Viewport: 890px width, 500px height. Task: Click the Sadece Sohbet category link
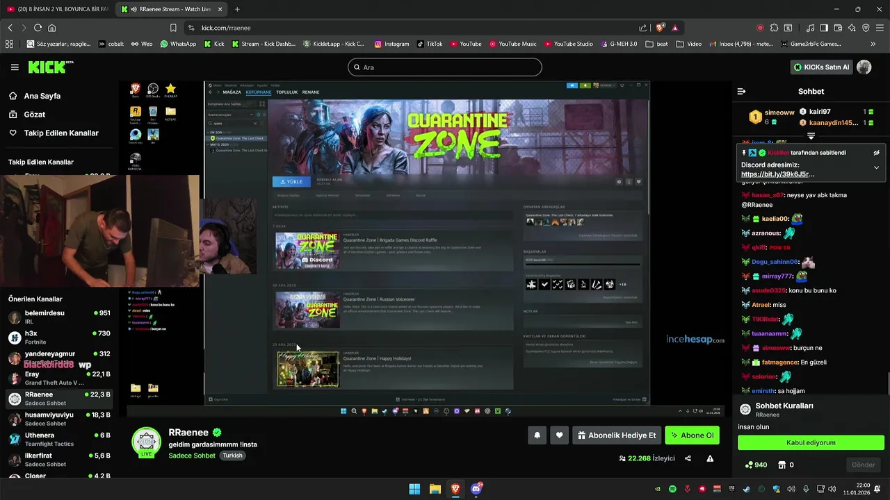[x=192, y=456]
